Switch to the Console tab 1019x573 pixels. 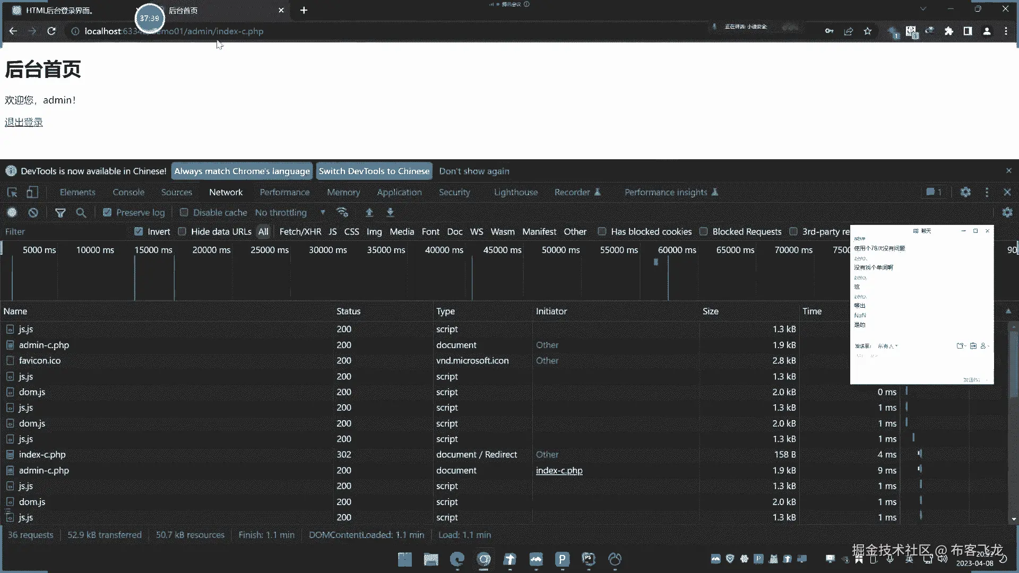128,193
